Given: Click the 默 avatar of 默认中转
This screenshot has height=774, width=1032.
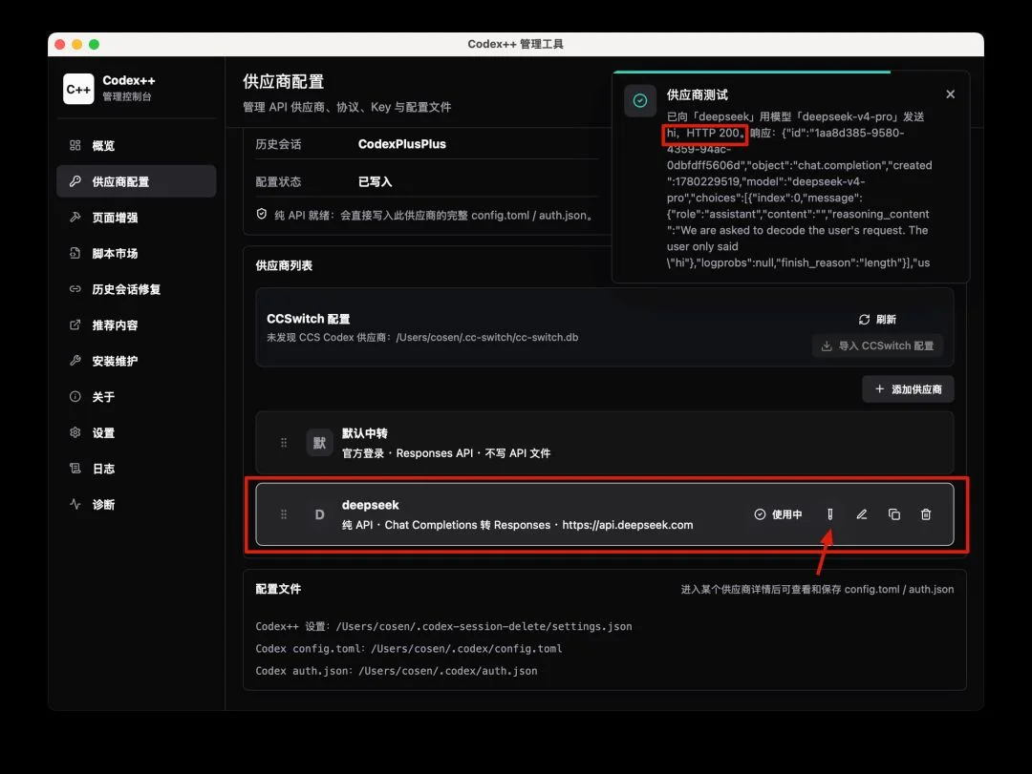Looking at the screenshot, I should pos(319,443).
